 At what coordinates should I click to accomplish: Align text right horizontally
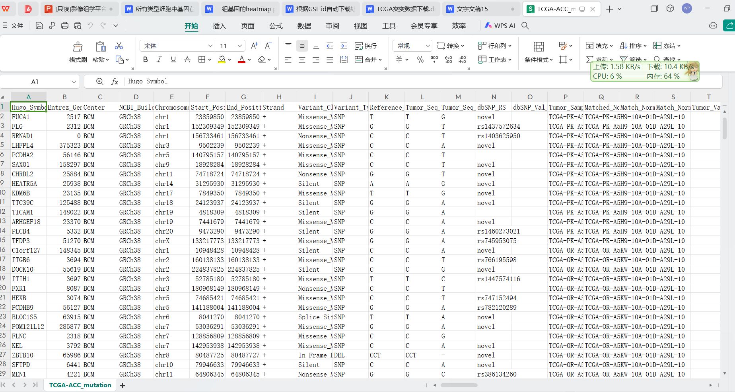point(316,60)
